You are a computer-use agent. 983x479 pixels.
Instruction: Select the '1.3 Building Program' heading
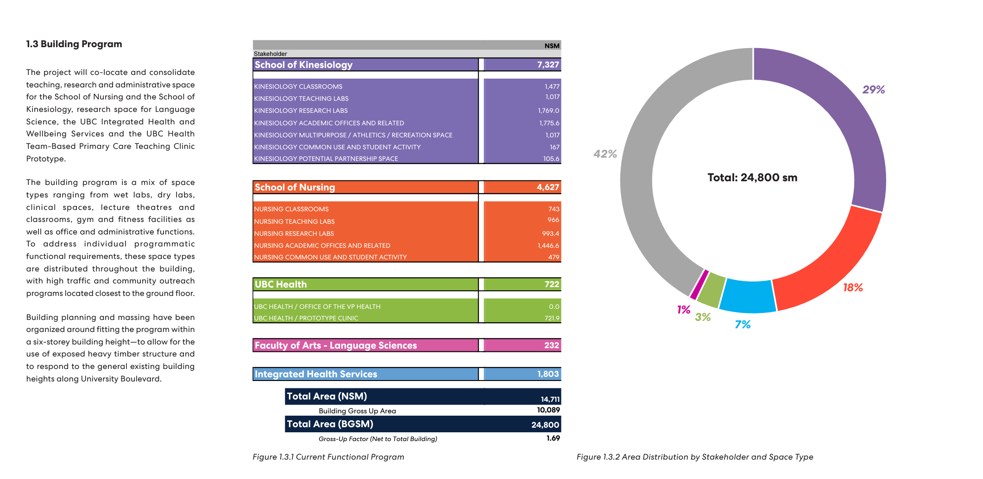[x=74, y=44]
